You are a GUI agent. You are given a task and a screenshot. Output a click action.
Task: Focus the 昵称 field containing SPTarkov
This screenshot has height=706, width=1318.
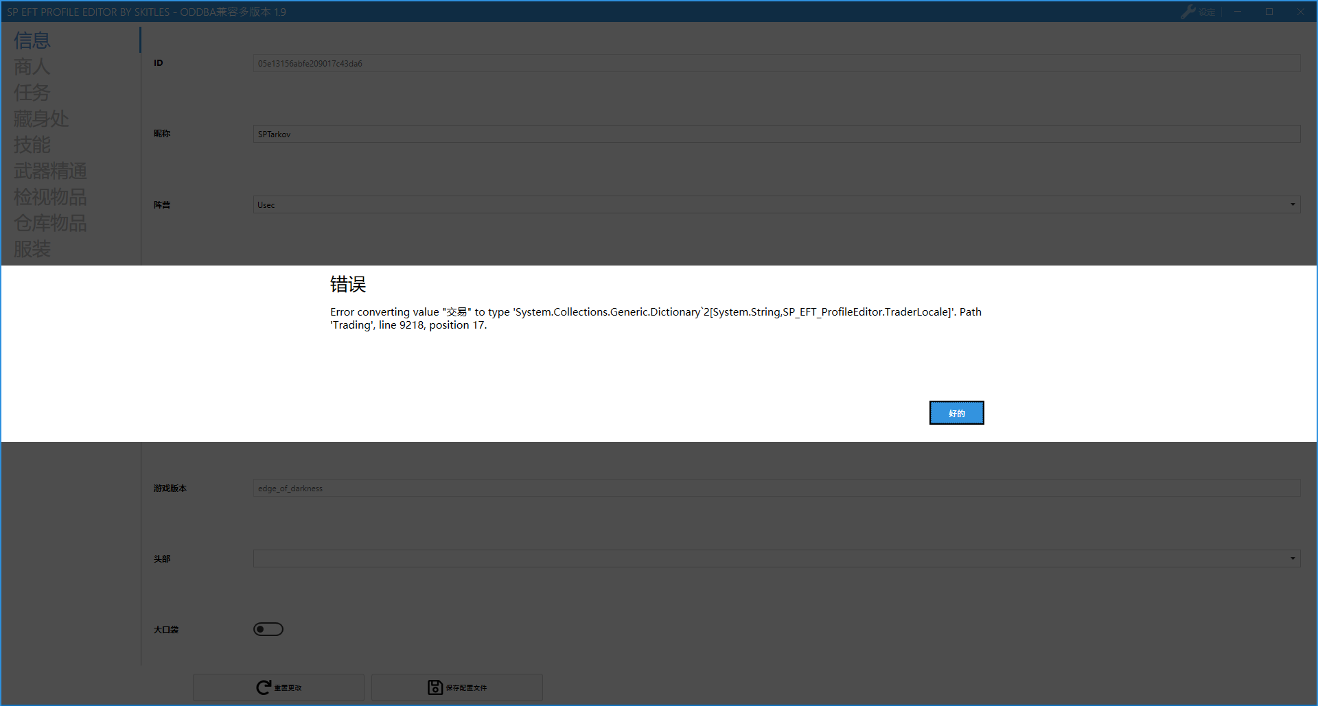click(x=776, y=134)
